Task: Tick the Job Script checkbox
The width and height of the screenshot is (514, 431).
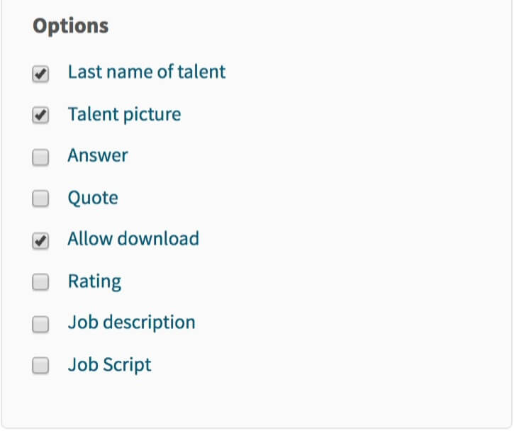Action: [x=40, y=366]
